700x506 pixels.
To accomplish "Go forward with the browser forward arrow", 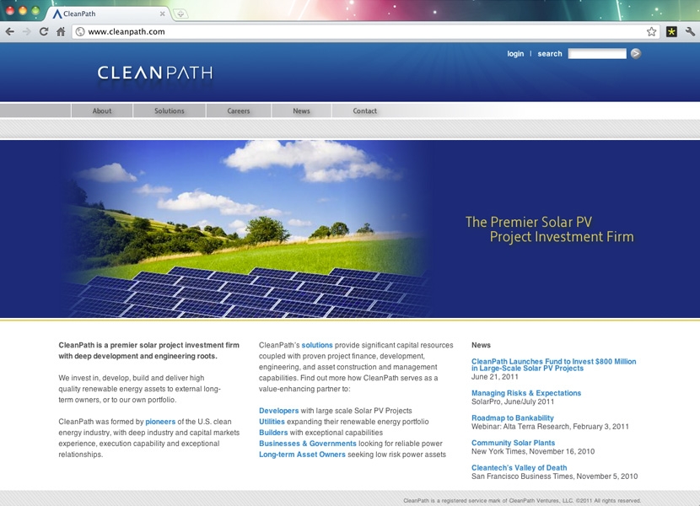I will coord(27,32).
